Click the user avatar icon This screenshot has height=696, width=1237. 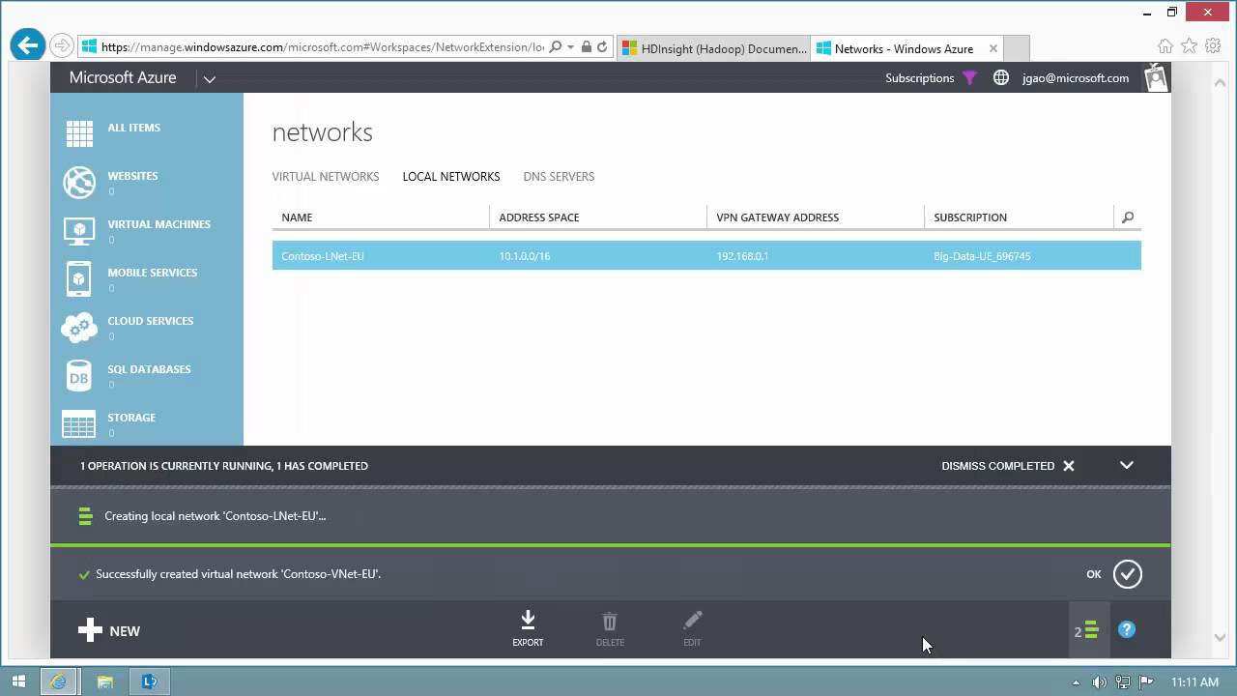tap(1156, 77)
